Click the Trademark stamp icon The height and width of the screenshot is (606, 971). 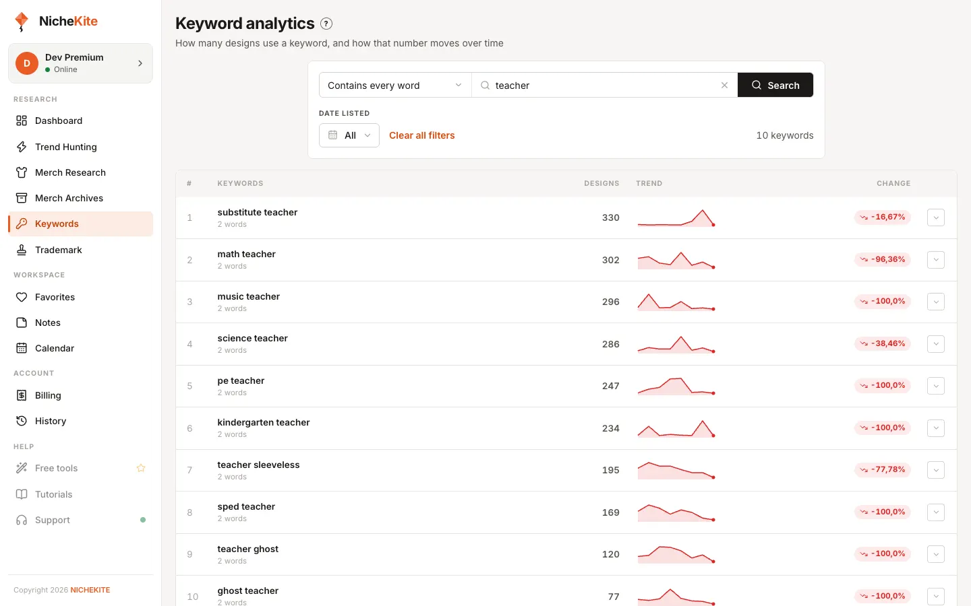[22, 250]
